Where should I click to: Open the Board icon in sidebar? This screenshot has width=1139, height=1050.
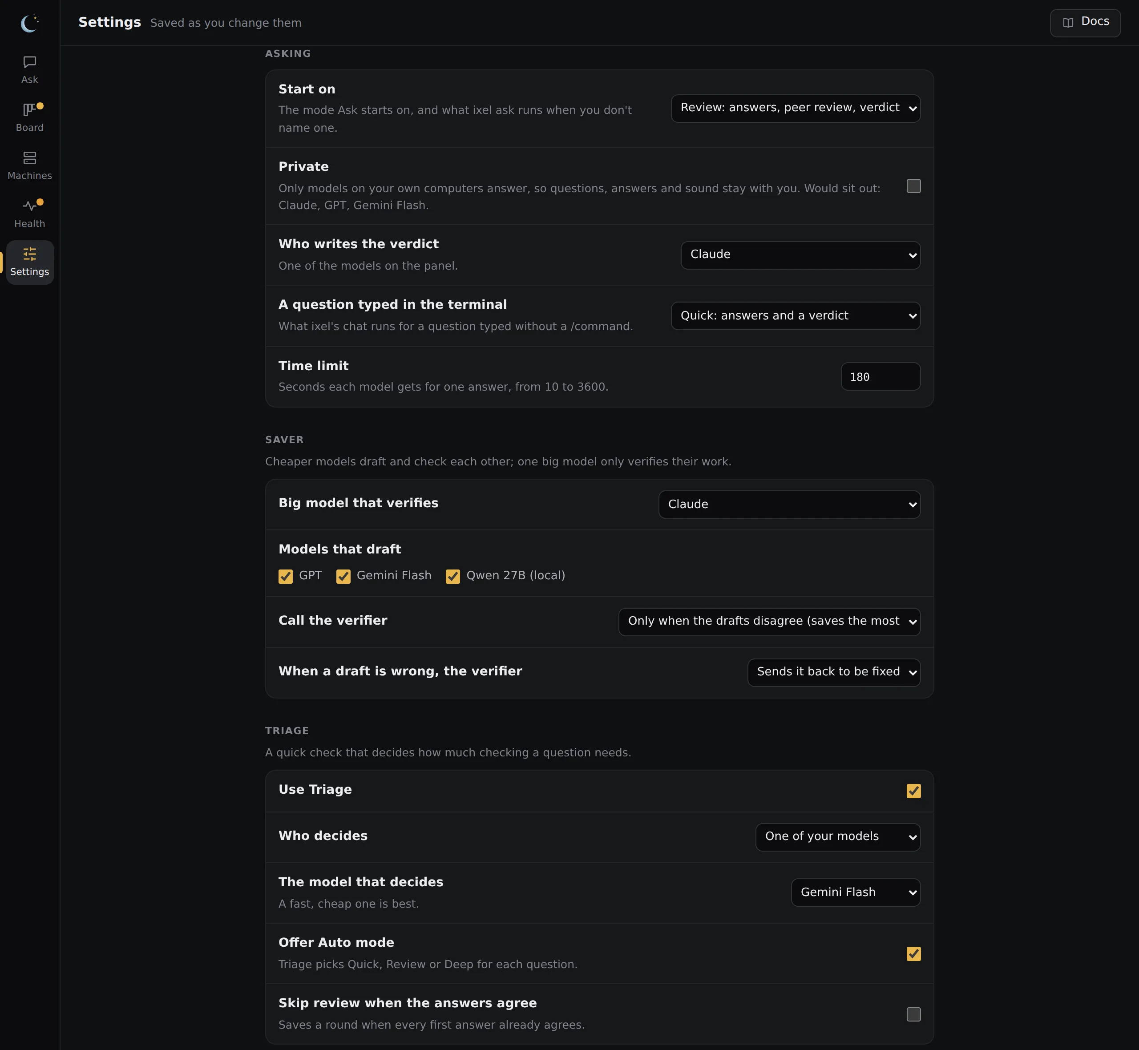click(x=29, y=109)
